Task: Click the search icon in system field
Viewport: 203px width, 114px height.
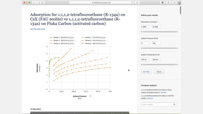Action: pyautogui.click(x=174, y=104)
